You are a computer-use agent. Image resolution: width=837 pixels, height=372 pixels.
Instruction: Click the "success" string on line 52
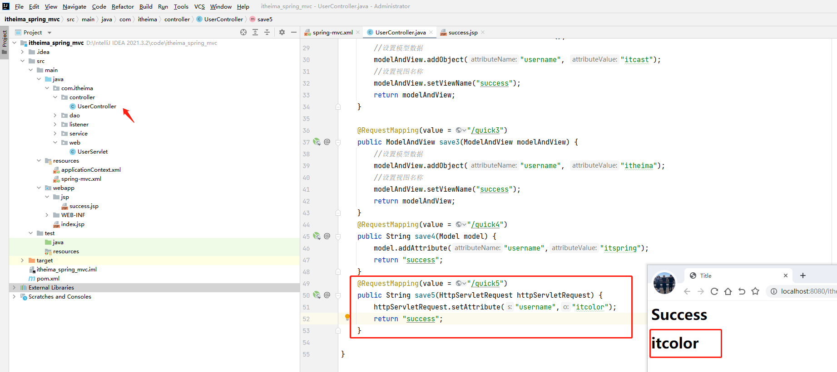(421, 319)
